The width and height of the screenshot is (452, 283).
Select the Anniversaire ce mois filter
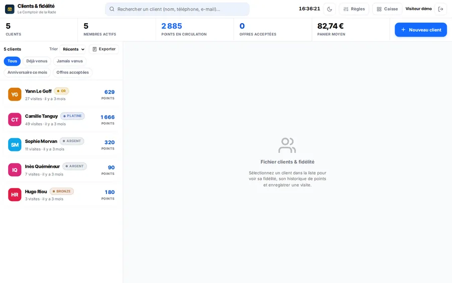(27, 72)
